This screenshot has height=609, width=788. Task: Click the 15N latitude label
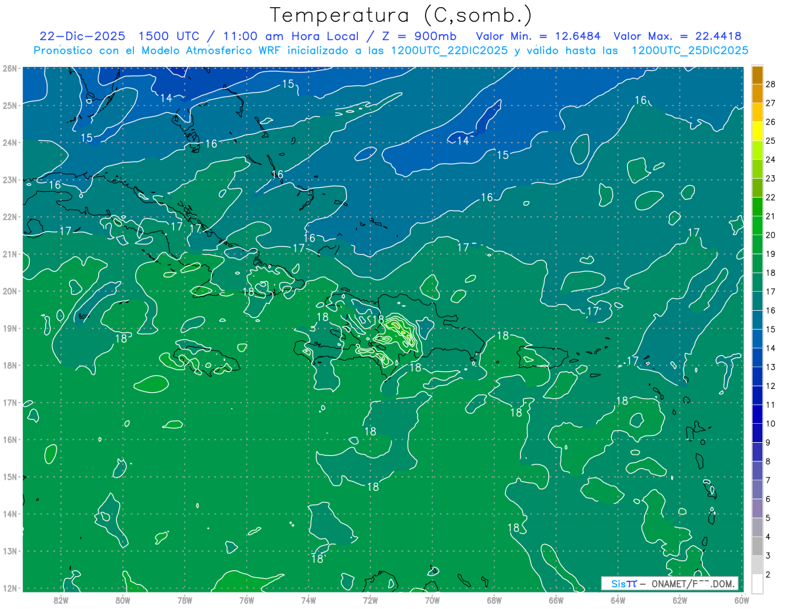click(x=10, y=476)
